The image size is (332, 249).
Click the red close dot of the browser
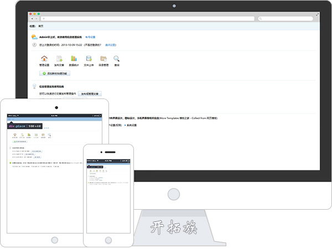click(x=30, y=14)
